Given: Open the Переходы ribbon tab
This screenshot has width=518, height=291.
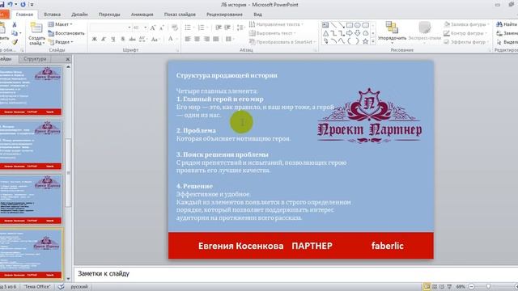Looking at the screenshot, I should [x=109, y=15].
